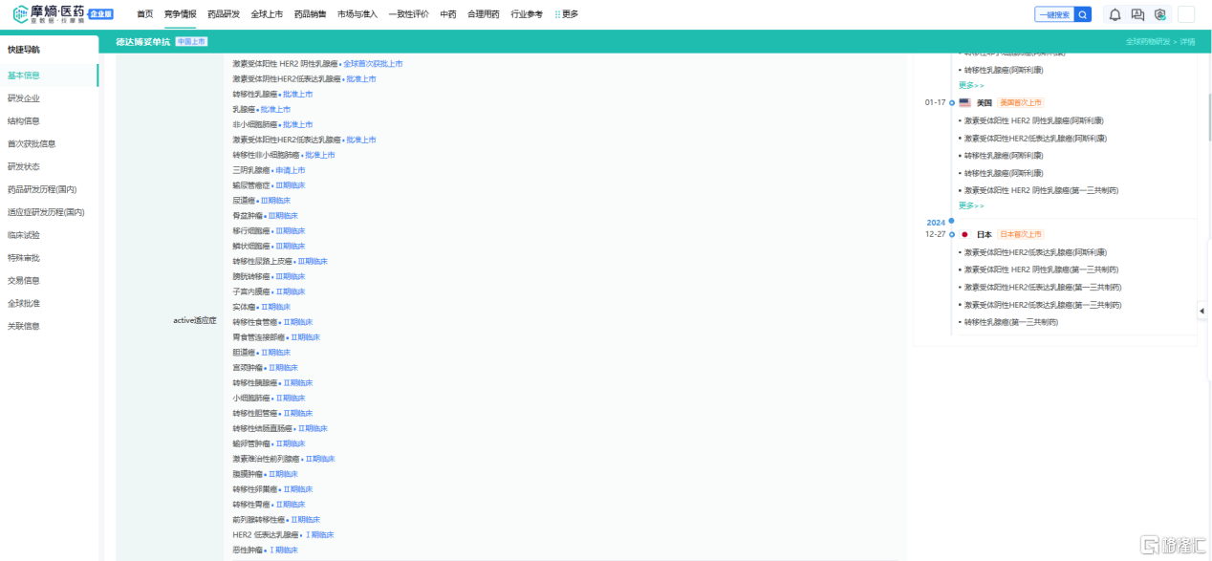Click the 全球药物研发 breadcrumb link
The width and height of the screenshot is (1212, 561).
point(1150,42)
